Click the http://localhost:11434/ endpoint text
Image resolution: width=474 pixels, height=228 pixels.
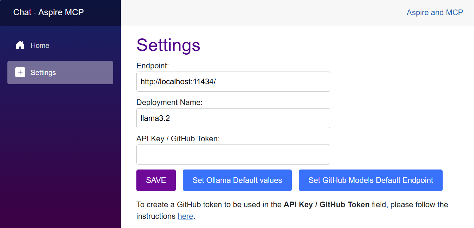tap(178, 82)
